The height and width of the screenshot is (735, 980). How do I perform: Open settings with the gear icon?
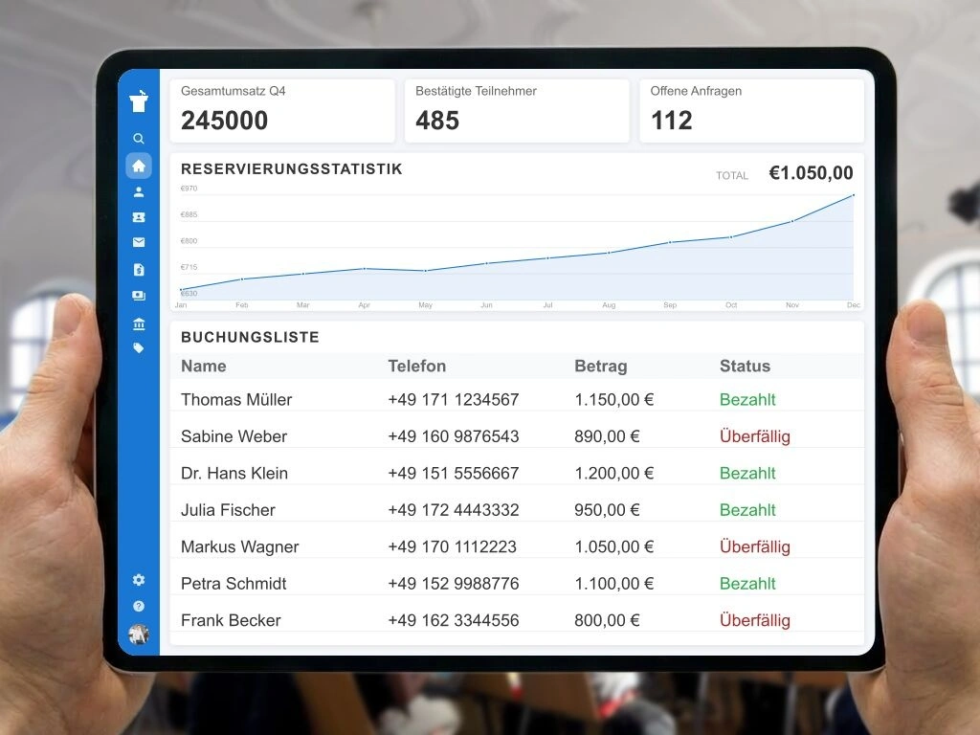(139, 580)
